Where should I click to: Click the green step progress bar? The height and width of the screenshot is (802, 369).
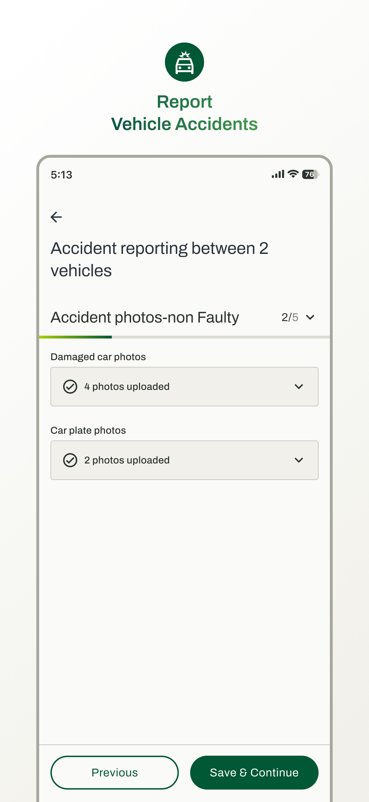(75, 337)
